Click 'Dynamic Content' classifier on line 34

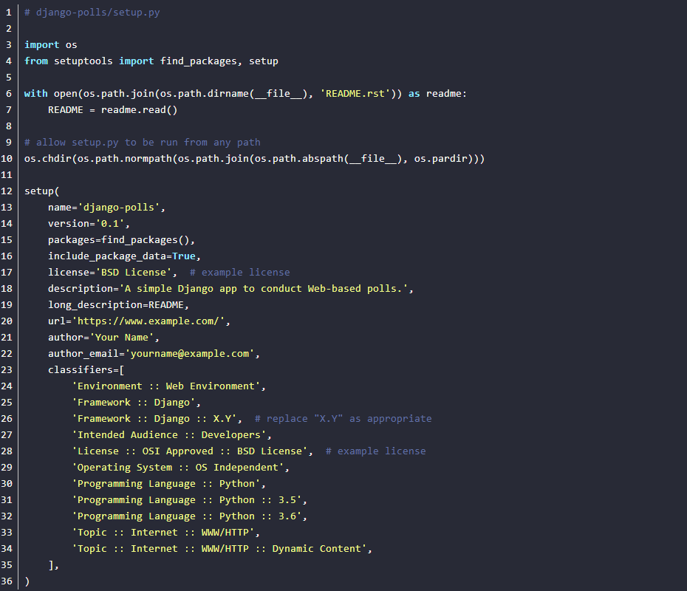pos(317,548)
